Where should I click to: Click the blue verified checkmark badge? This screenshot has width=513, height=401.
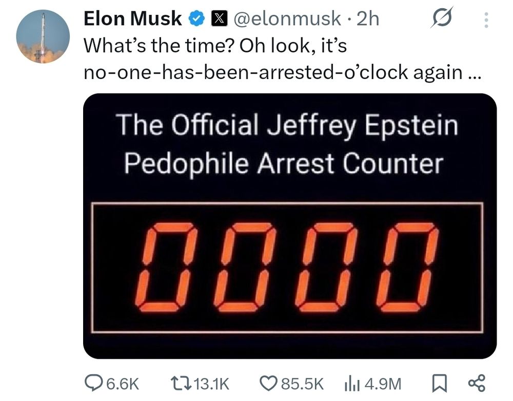pos(195,19)
